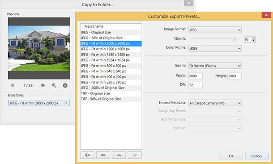The height and width of the screenshot is (164, 273).
Task: Click the Quality value field showing 93
Action: pyautogui.click(x=248, y=39)
